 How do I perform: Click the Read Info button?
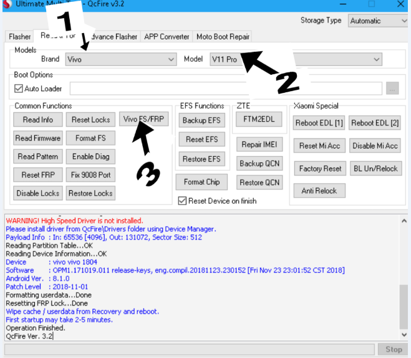click(38, 120)
